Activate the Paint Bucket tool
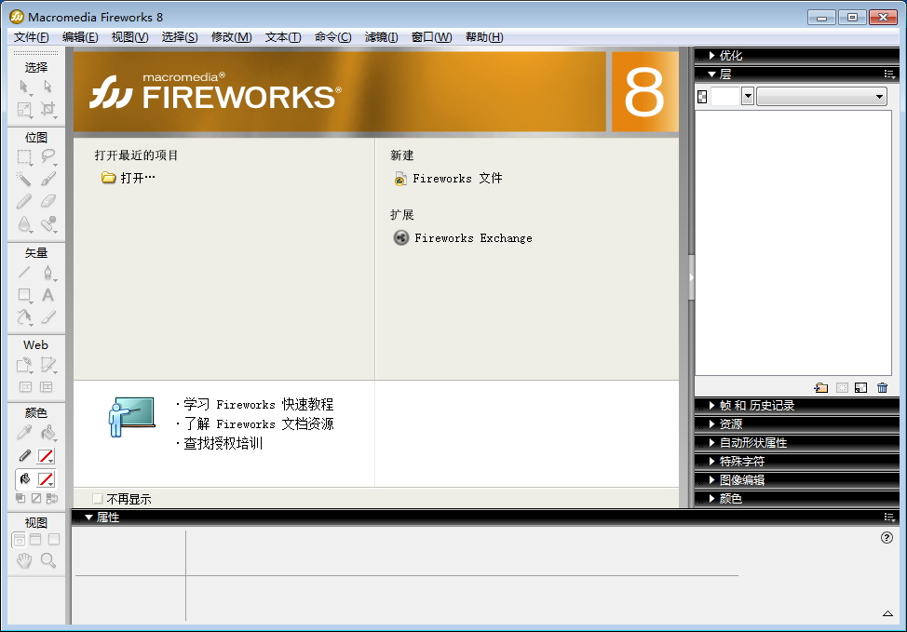The height and width of the screenshot is (632, 907). coord(47,433)
